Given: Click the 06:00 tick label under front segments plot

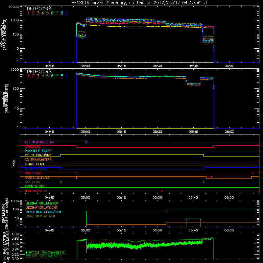Looking at the screenshot, I should 229,66.
